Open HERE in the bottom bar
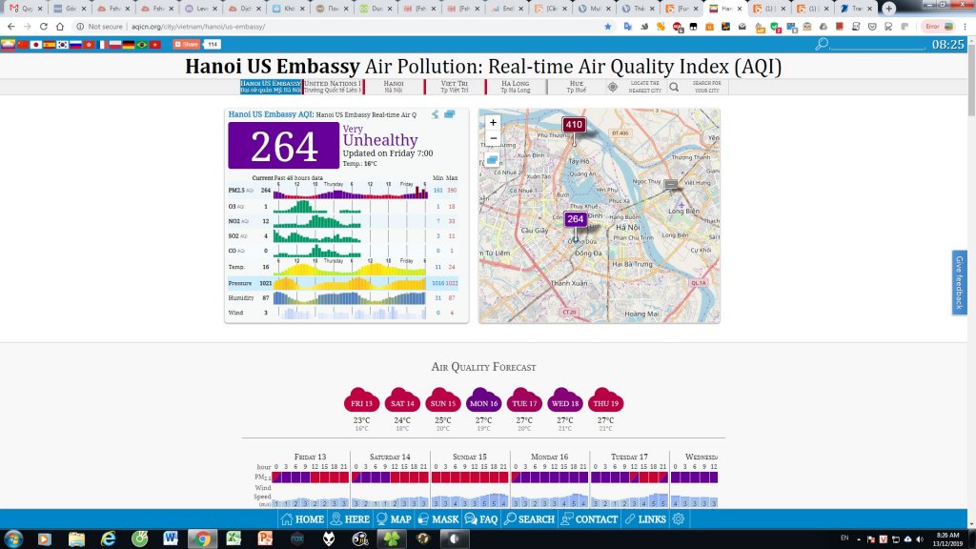 tap(350, 519)
